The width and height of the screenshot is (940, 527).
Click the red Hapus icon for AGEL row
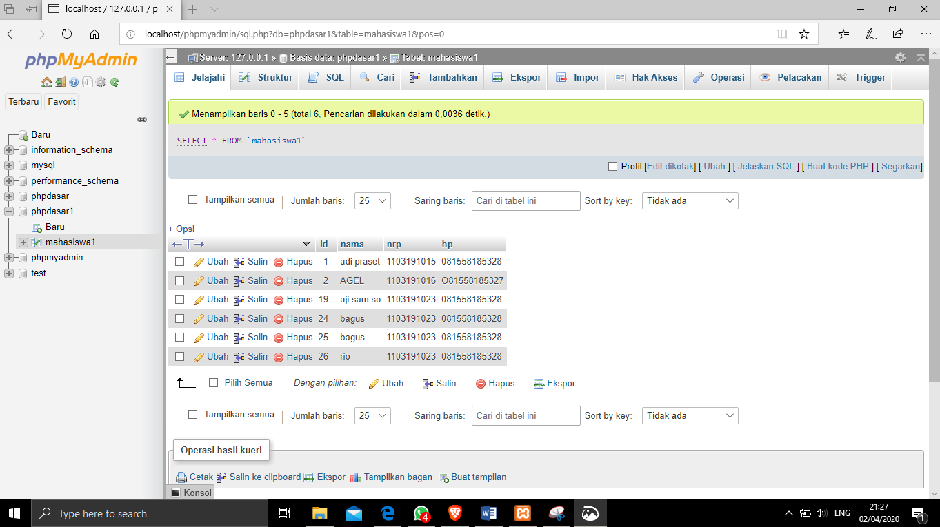(279, 281)
